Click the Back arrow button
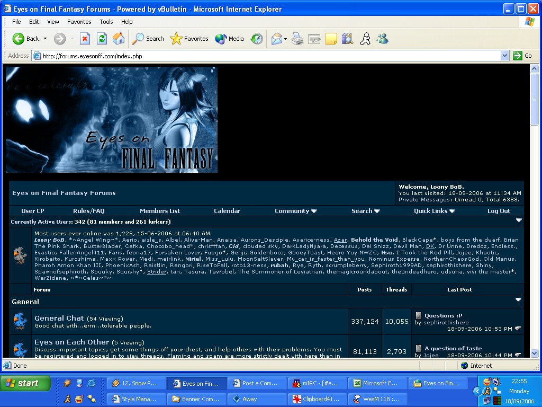 click(x=25, y=38)
